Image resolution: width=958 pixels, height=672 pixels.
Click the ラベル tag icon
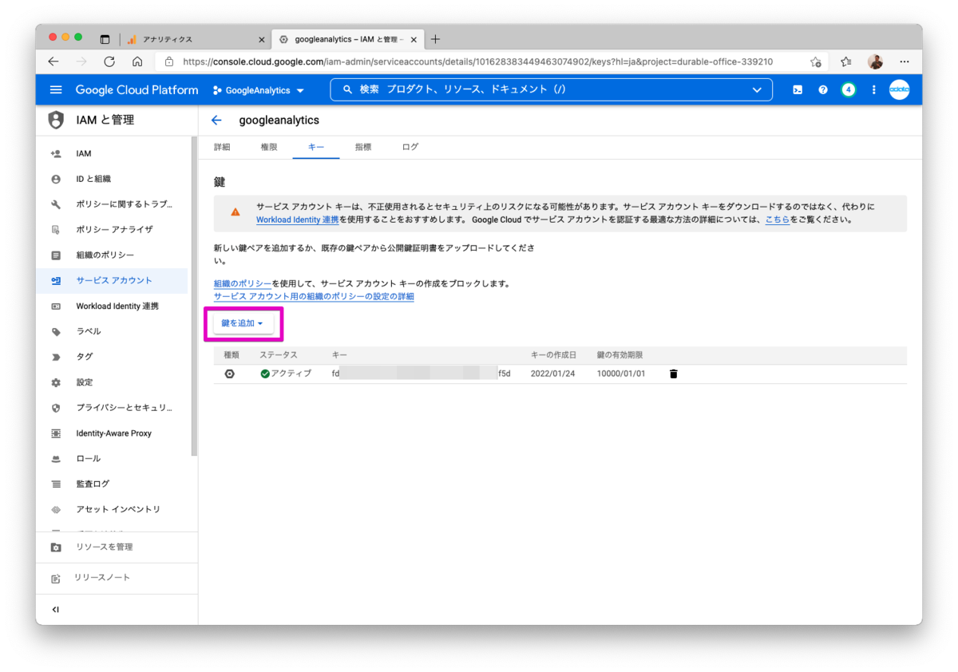(54, 331)
